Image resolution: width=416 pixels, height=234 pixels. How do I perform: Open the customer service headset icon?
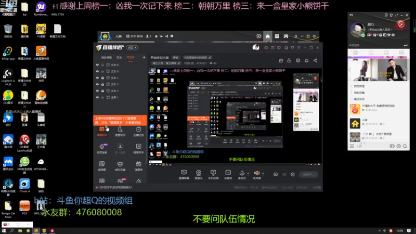coord(266,48)
